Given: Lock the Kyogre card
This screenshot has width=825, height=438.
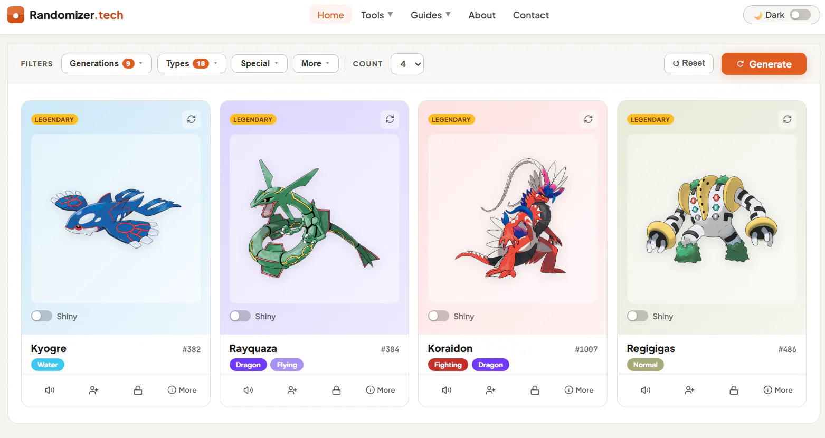Looking at the screenshot, I should 138,390.
